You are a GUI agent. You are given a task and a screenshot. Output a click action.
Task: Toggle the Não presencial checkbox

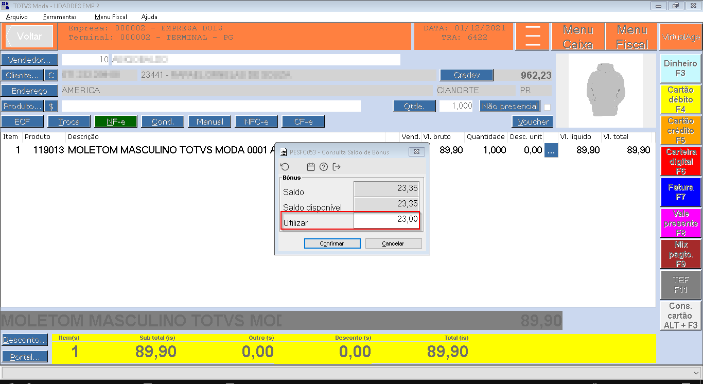tap(547, 107)
